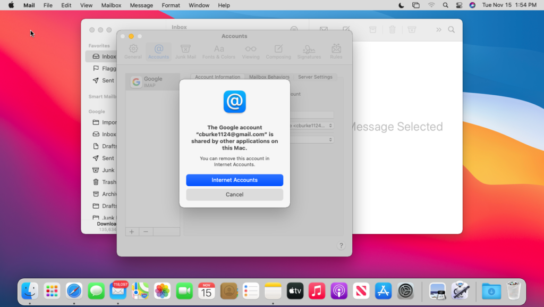The width and height of the screenshot is (544, 307).
Task: Open Podcasts from the Dock
Action: tap(339, 291)
